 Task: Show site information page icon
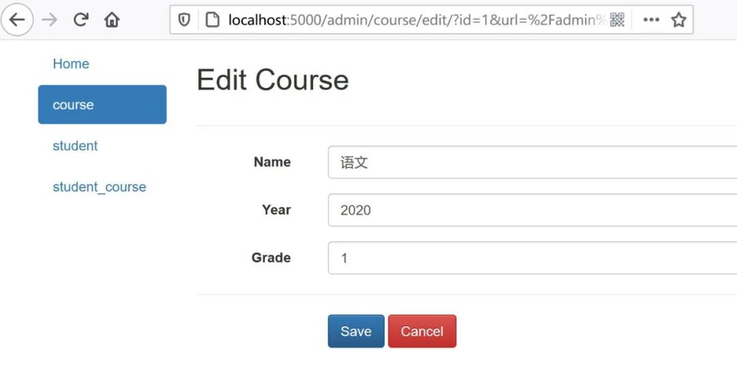point(212,20)
